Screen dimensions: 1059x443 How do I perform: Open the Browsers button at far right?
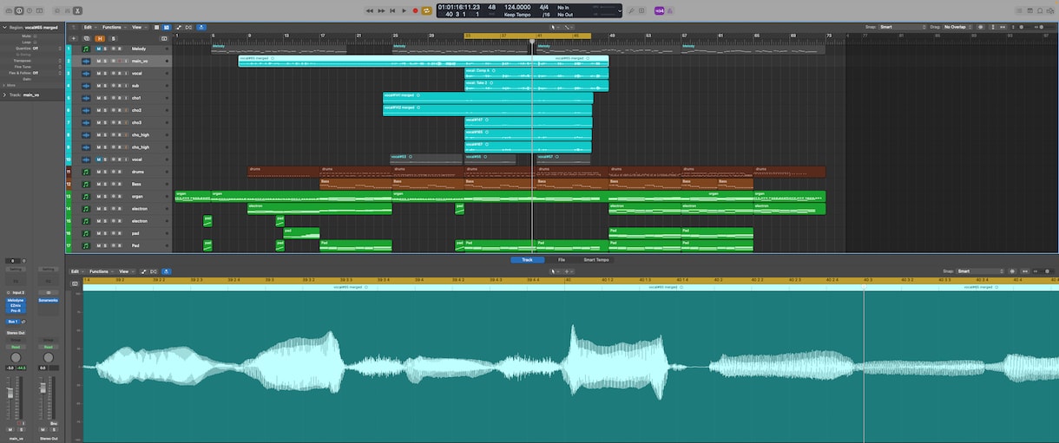(1052, 10)
